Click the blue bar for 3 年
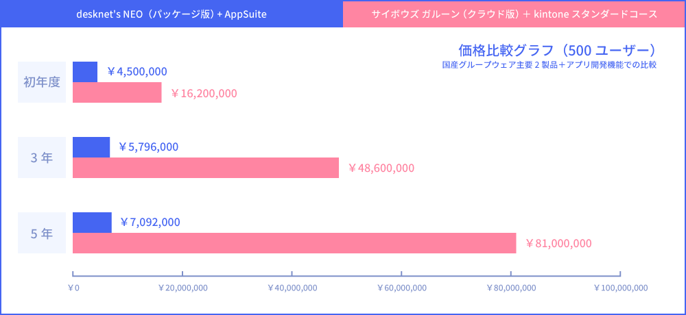Screen dimensions: 686x315 91,147
